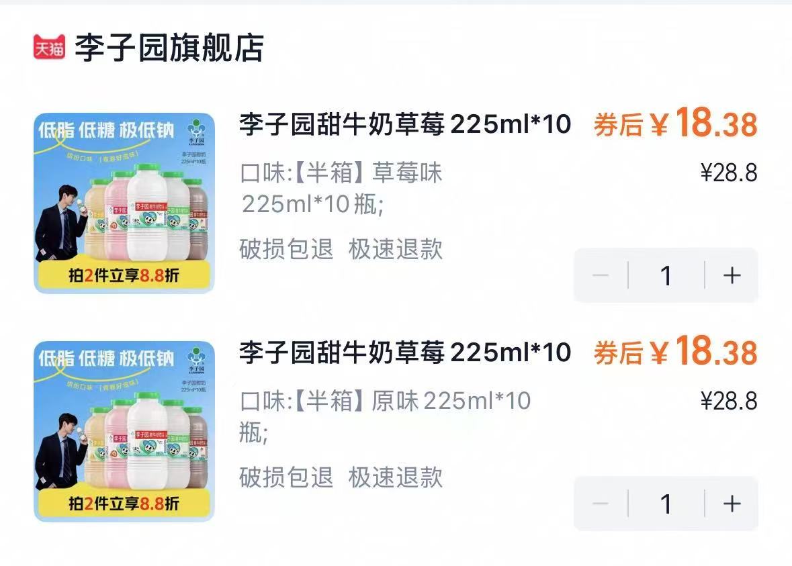Click the 天猫 Tmall logo icon
This screenshot has width=792, height=566.
pos(49,48)
